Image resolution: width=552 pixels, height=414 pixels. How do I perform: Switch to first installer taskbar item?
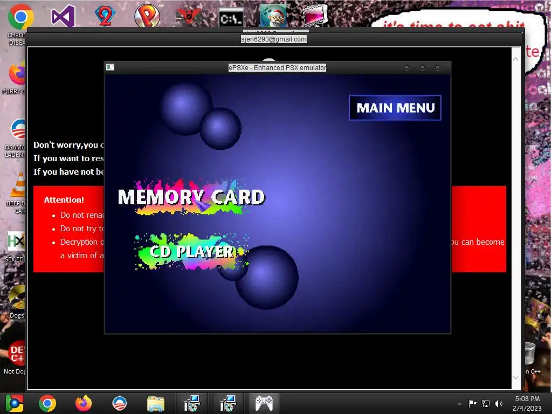point(192,403)
